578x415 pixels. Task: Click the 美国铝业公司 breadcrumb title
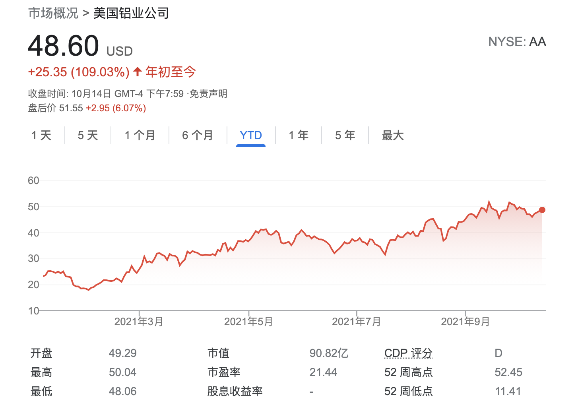point(131,13)
